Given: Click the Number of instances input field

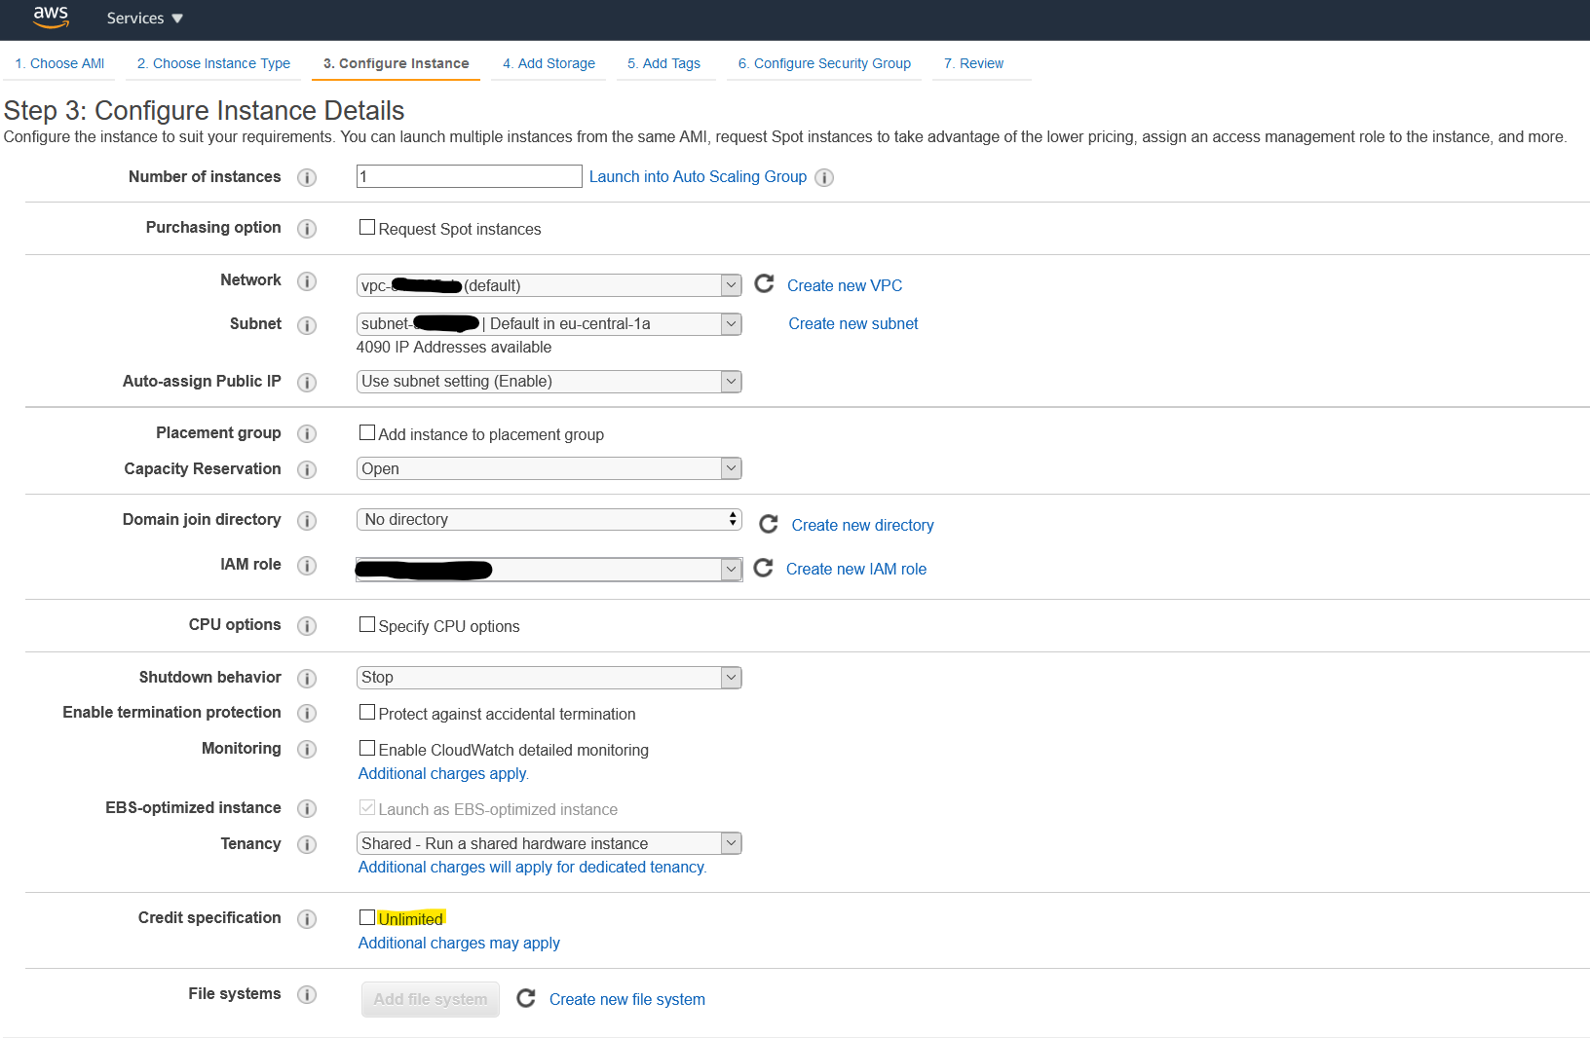Looking at the screenshot, I should [x=469, y=176].
